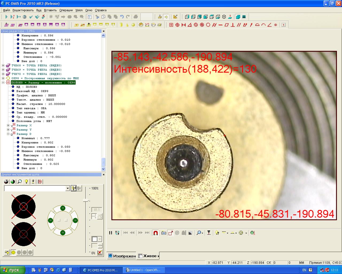Toggle the bottom crossed-out ring light
Image resolution: width=342 pixels, height=274 pixels.
click(x=24, y=234)
